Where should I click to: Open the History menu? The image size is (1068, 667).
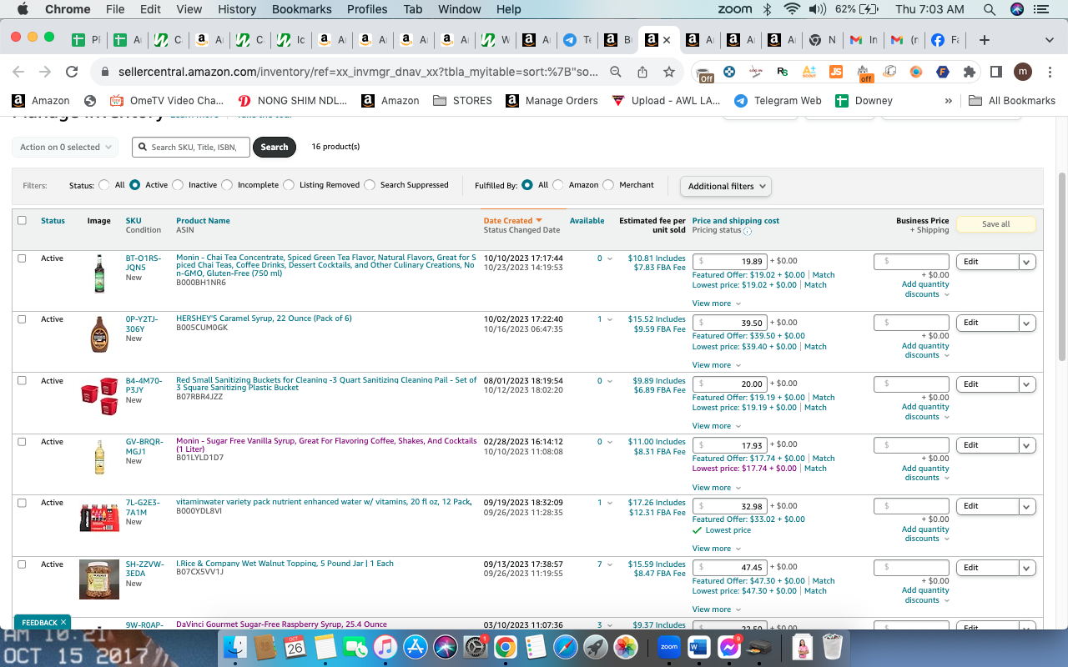pyautogui.click(x=237, y=9)
